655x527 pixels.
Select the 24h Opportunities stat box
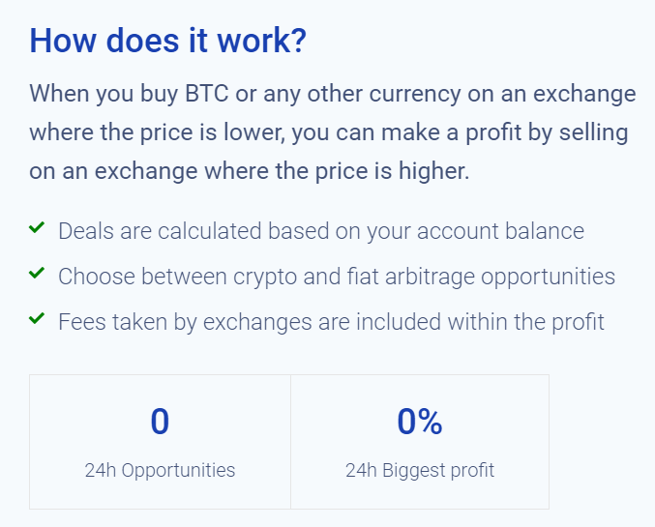click(x=160, y=442)
